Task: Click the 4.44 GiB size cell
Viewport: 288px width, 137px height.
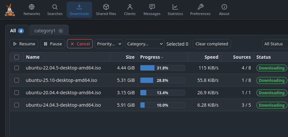Action: coord(126,68)
